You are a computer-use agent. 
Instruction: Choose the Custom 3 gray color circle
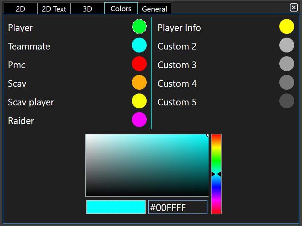tap(287, 64)
